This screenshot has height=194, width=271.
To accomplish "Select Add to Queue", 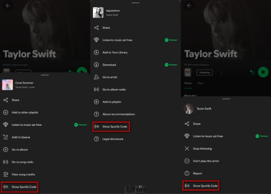I will click(45, 137).
